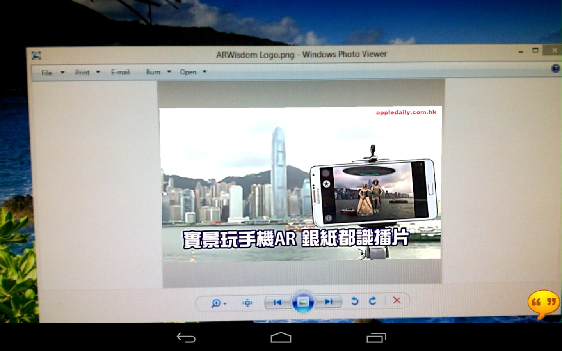Open the help question mark icon
Viewport: 562px width, 351px height.
coord(555,69)
